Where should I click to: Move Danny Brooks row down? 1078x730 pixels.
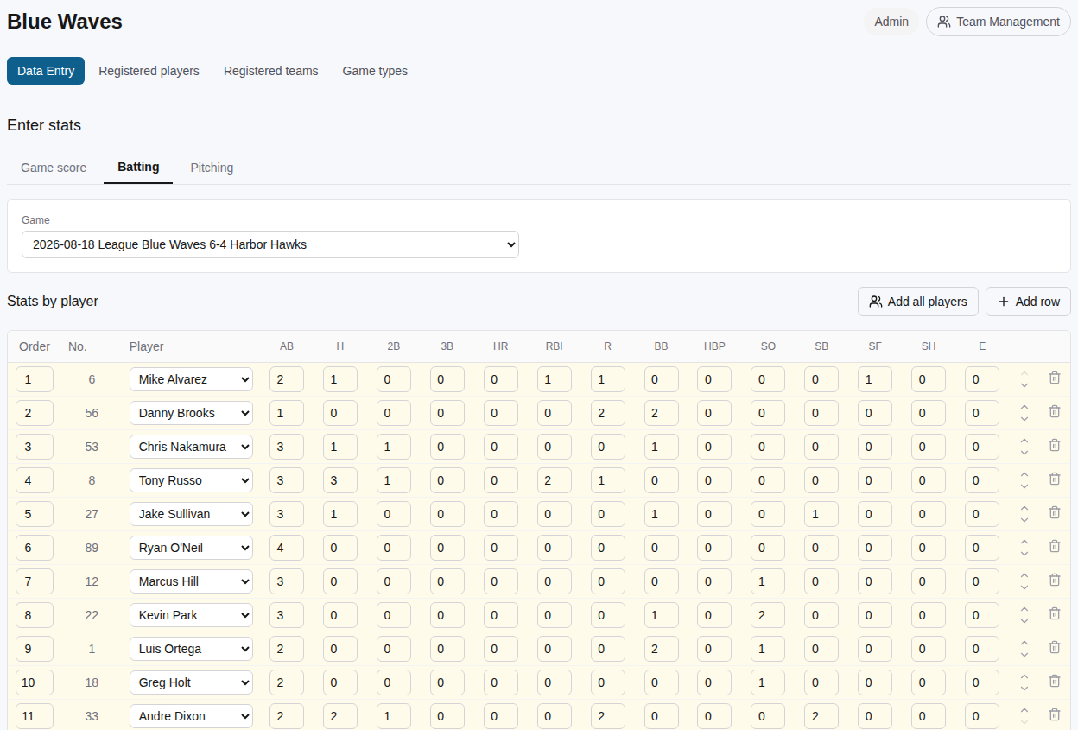[x=1024, y=418]
